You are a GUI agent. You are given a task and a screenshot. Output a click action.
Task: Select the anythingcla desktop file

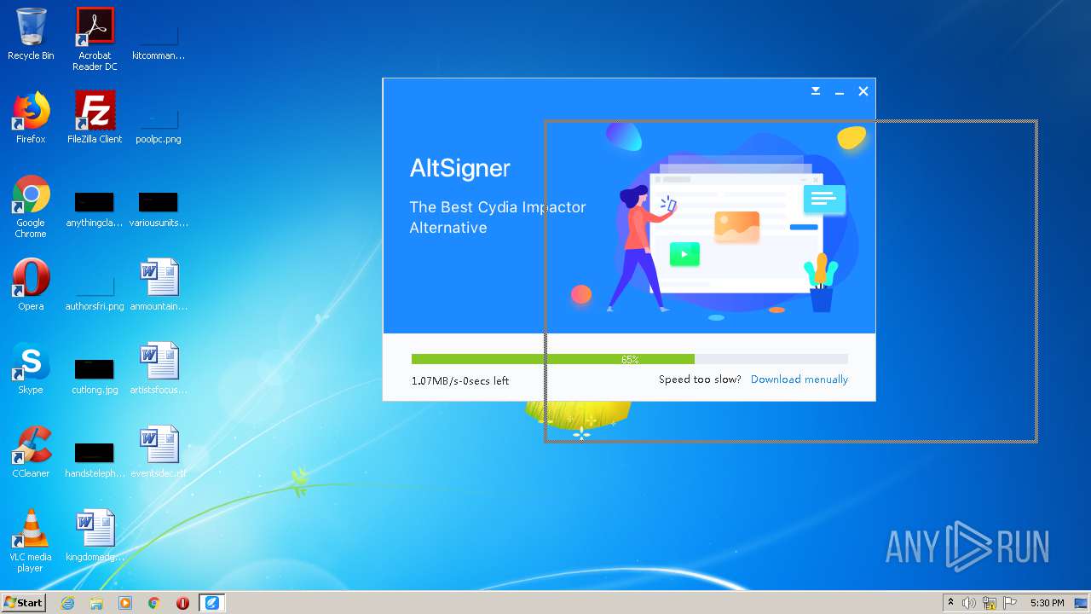click(95, 209)
